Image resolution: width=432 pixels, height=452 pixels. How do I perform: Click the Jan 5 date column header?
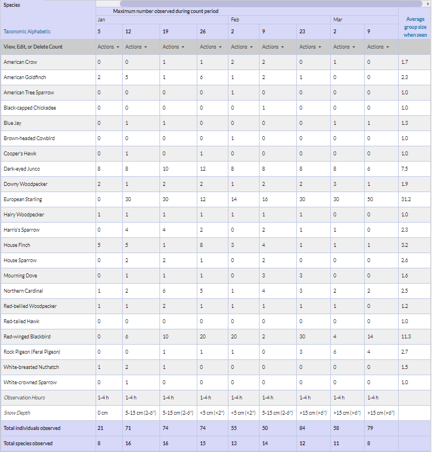coord(99,32)
